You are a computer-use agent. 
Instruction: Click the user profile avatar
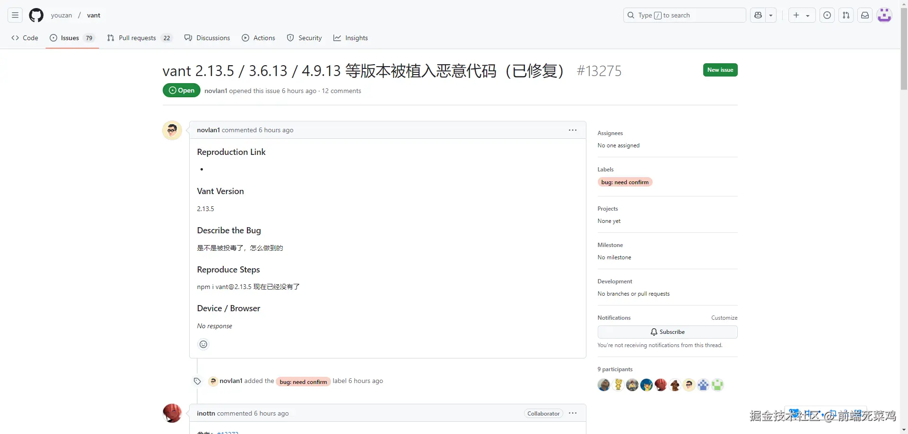click(884, 15)
